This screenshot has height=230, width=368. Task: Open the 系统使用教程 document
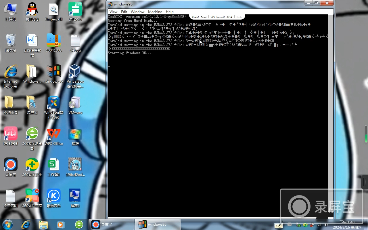pos(32,45)
